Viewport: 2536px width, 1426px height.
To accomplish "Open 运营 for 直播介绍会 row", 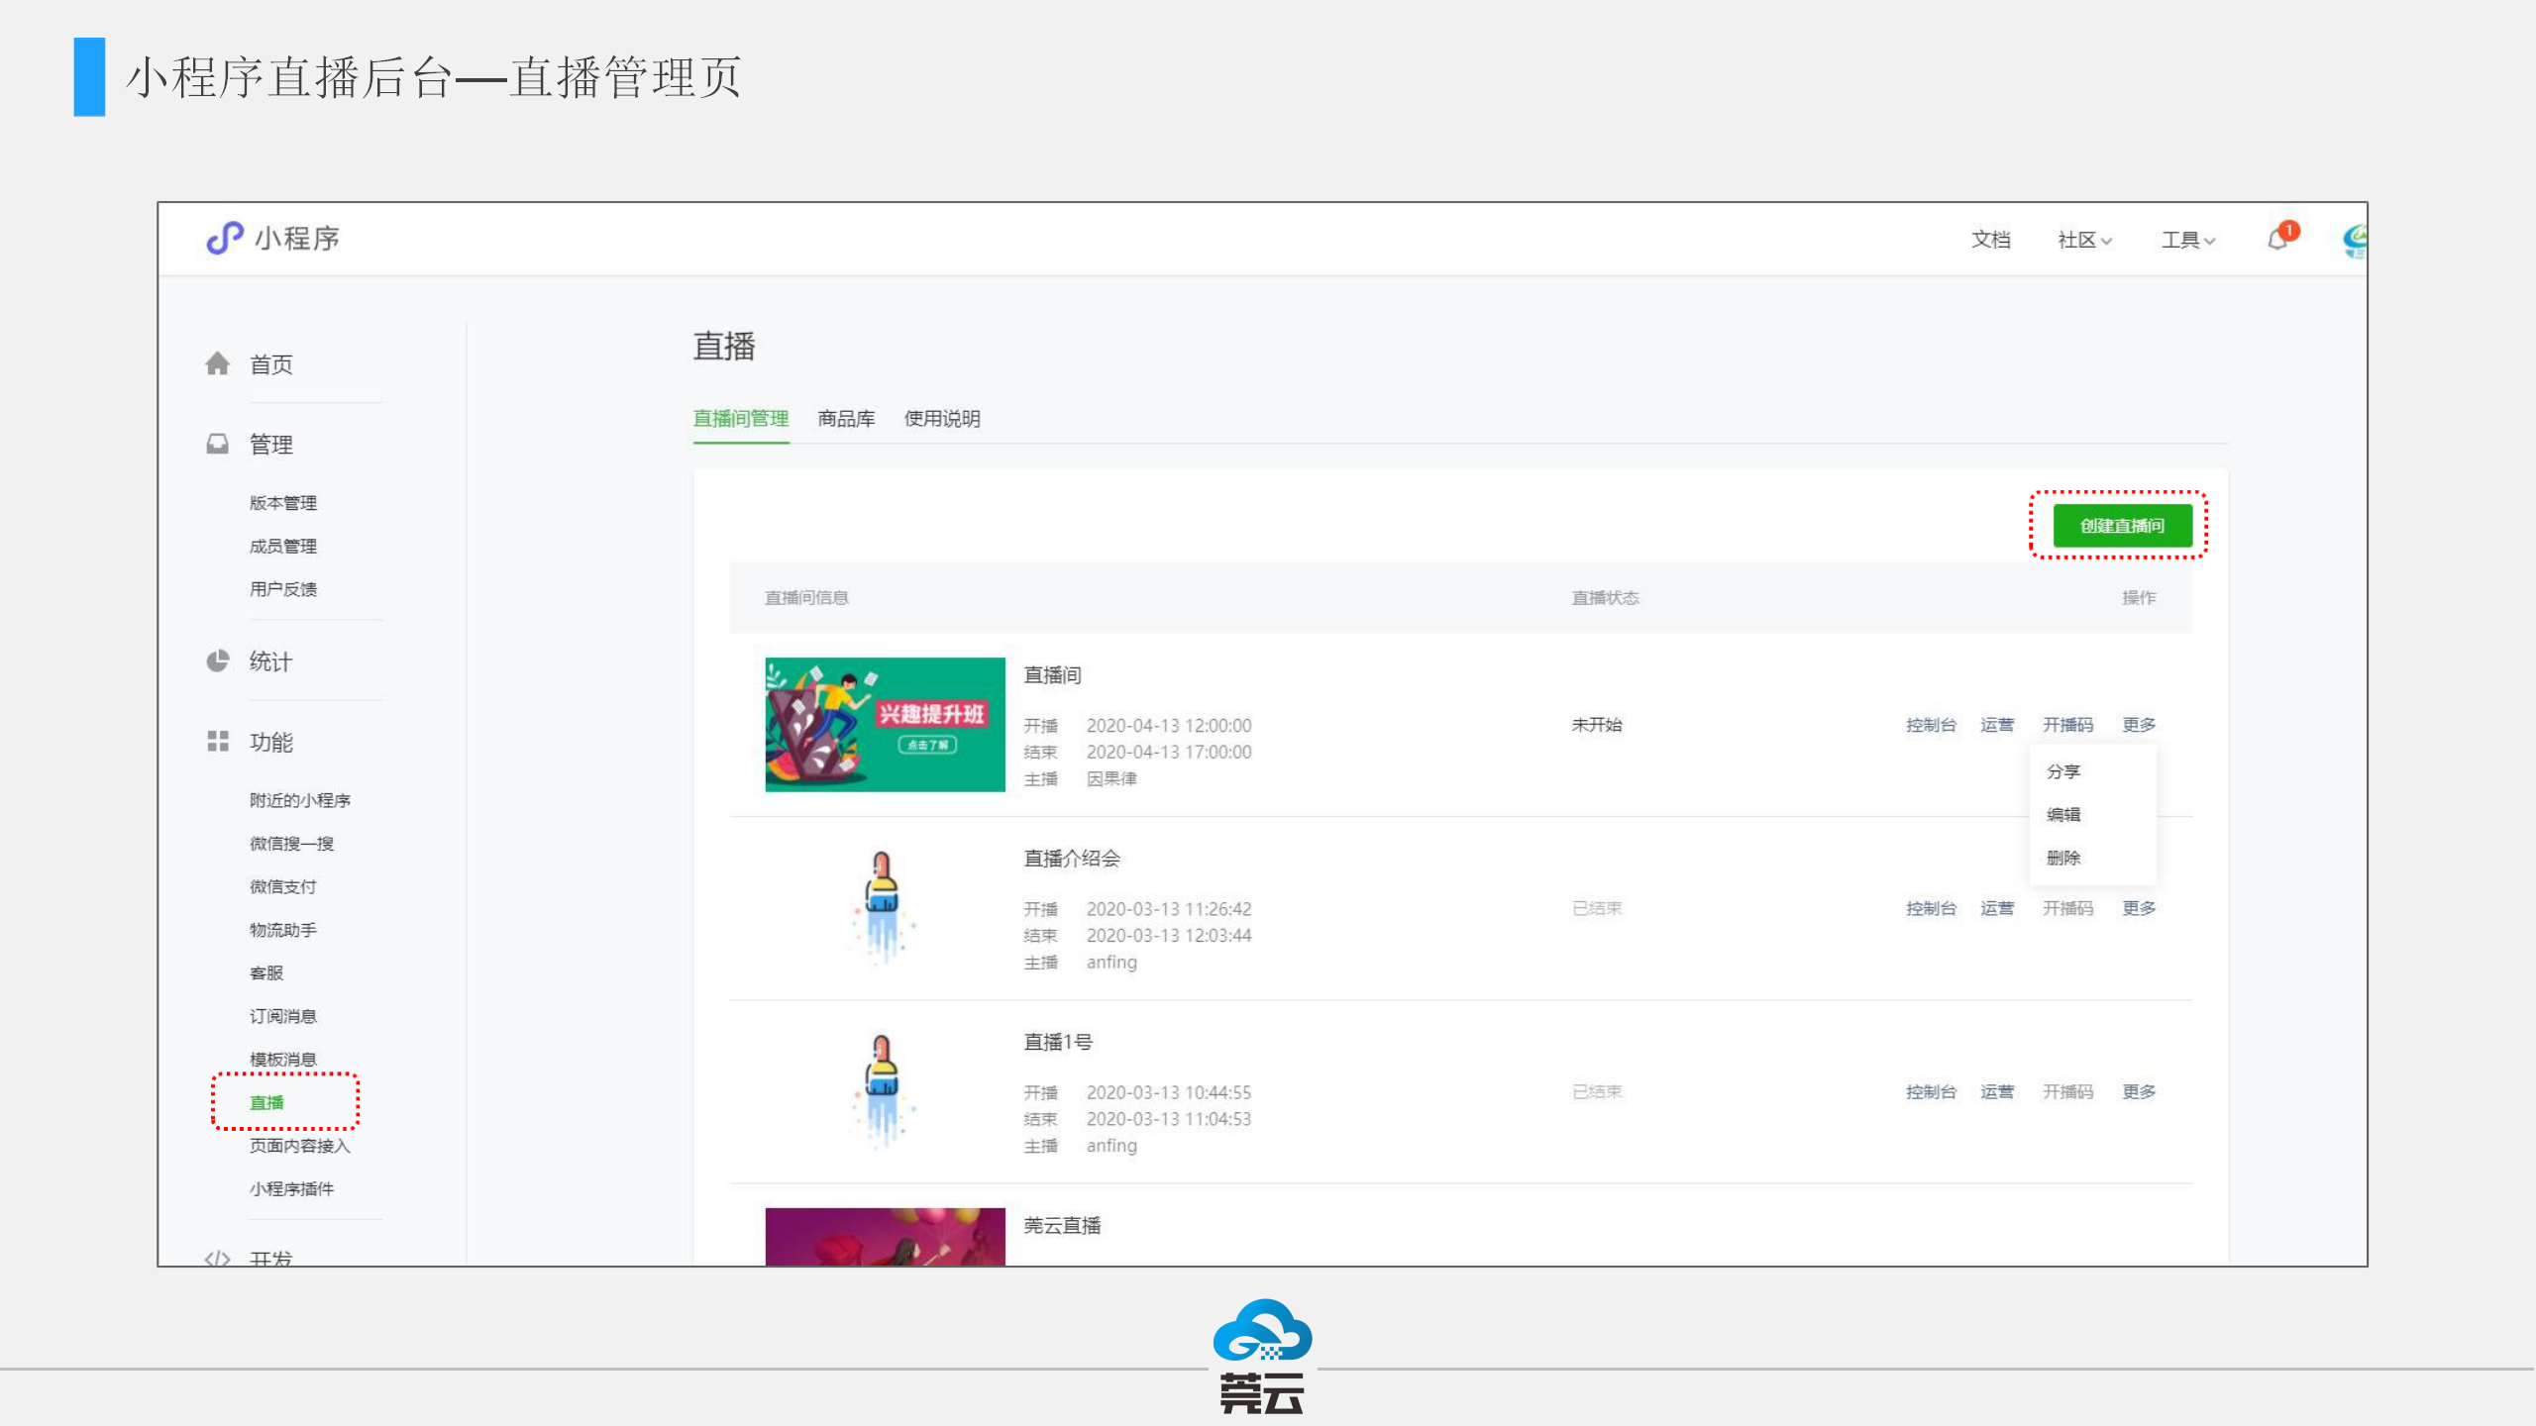I will pyautogui.click(x=1997, y=908).
